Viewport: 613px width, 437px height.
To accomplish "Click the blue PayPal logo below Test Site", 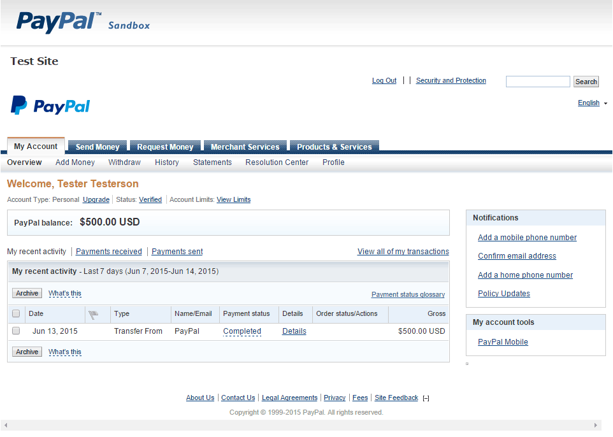I will click(50, 105).
